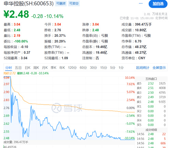This screenshot has width=171, height=148.
Task: Select the 60分 interval tab
Action: 83,68
